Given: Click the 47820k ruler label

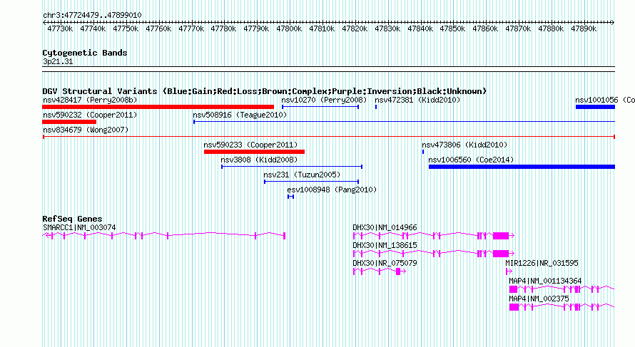Looking at the screenshot, I should pyautogui.click(x=355, y=29).
